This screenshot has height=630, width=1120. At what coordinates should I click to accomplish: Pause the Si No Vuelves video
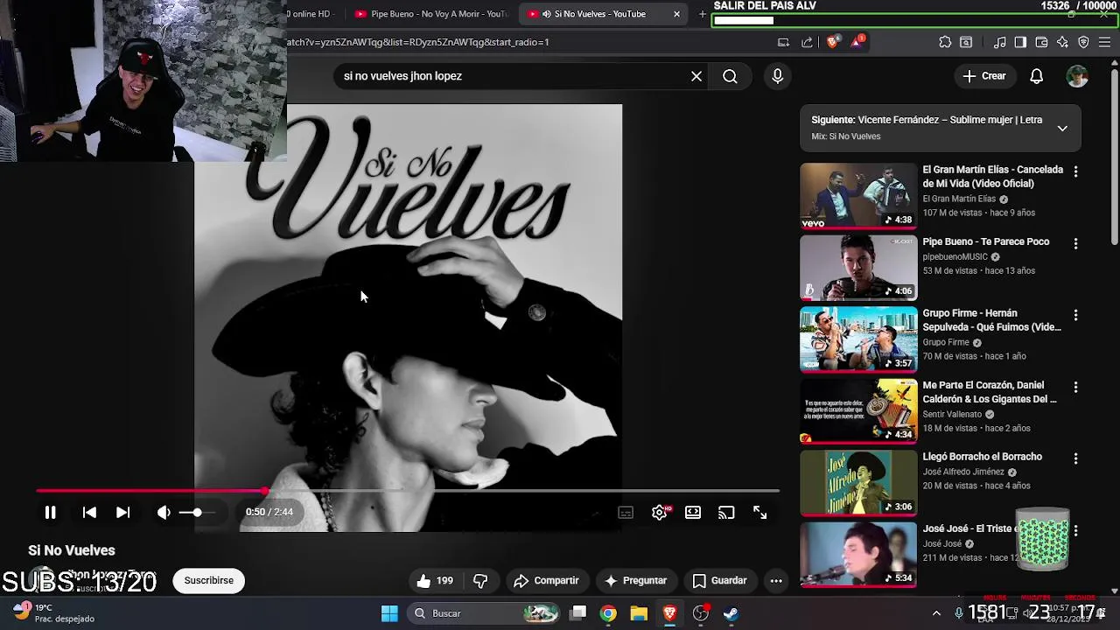(x=50, y=513)
